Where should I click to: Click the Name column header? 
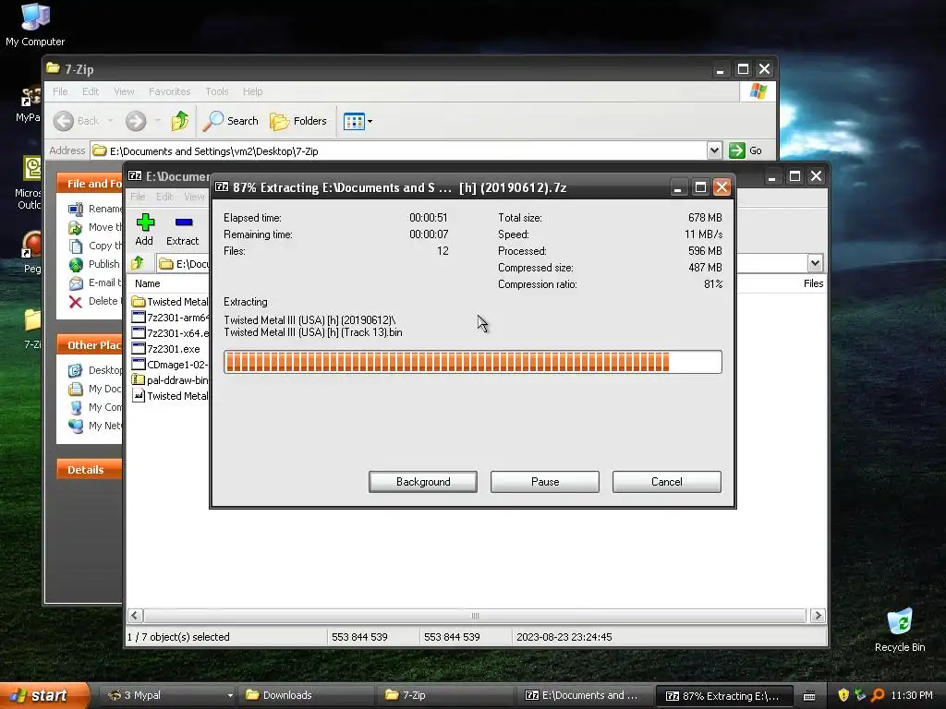point(147,283)
